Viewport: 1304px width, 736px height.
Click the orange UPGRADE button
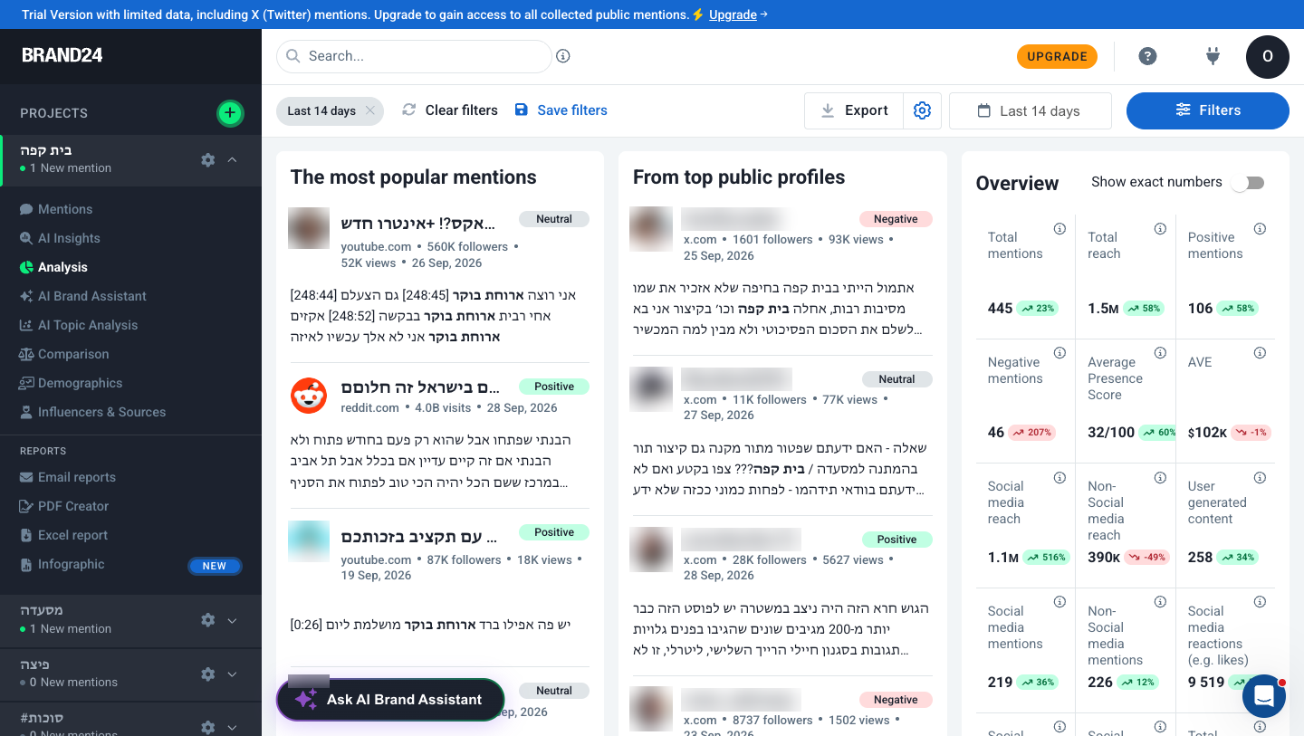coord(1057,56)
